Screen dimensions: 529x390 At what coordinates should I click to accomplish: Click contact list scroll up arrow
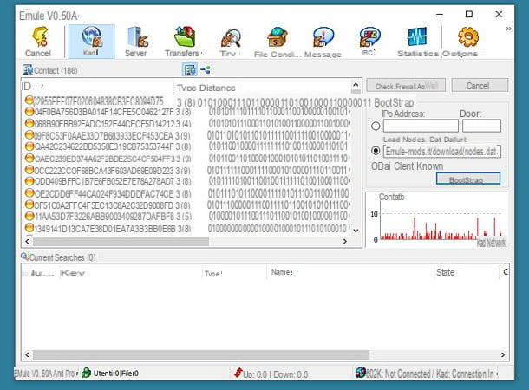(356, 85)
